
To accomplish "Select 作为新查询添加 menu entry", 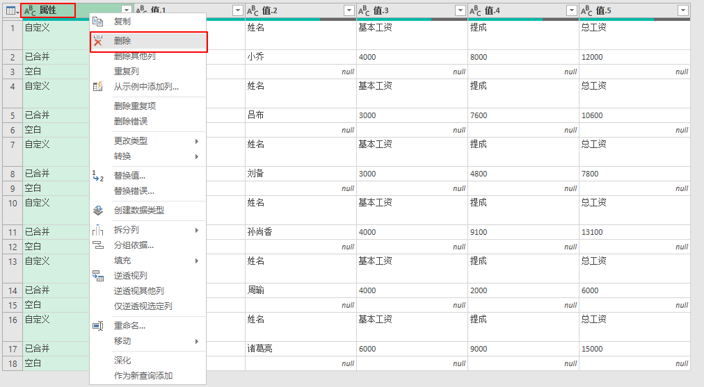I will point(148,376).
